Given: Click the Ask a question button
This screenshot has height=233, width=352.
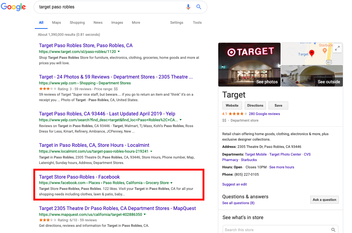Looking at the screenshot, I should [x=325, y=200].
